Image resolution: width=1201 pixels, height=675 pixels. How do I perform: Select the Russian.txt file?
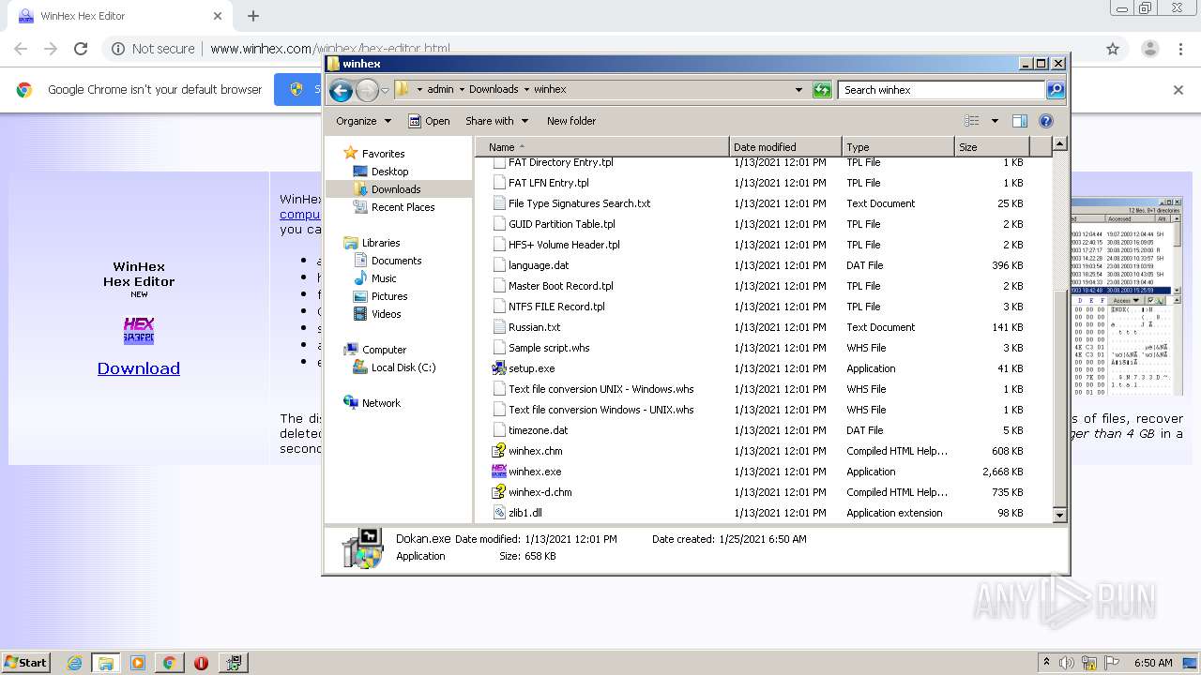[x=534, y=327]
